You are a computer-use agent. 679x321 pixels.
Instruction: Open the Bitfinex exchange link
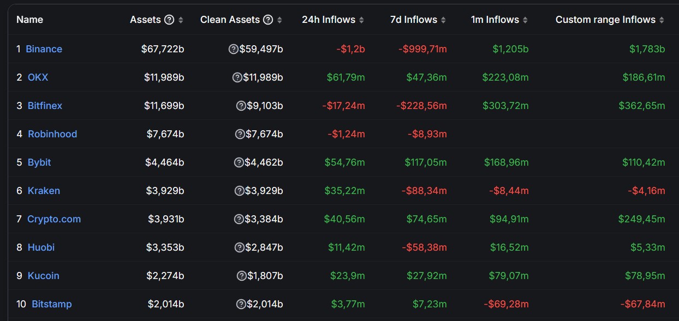point(45,106)
